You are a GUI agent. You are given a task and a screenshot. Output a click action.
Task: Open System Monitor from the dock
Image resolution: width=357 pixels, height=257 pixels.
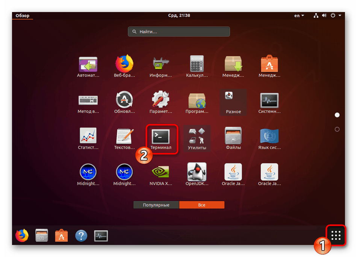(x=101, y=236)
